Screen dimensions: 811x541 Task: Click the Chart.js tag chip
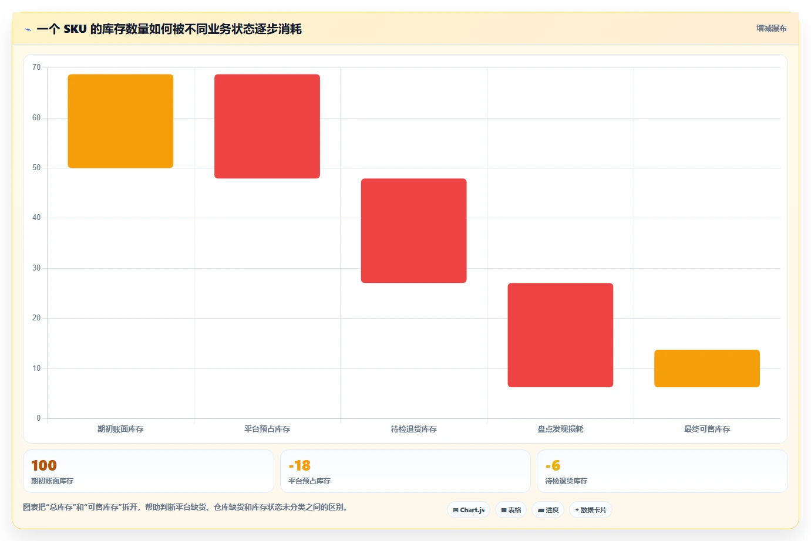[x=469, y=510]
